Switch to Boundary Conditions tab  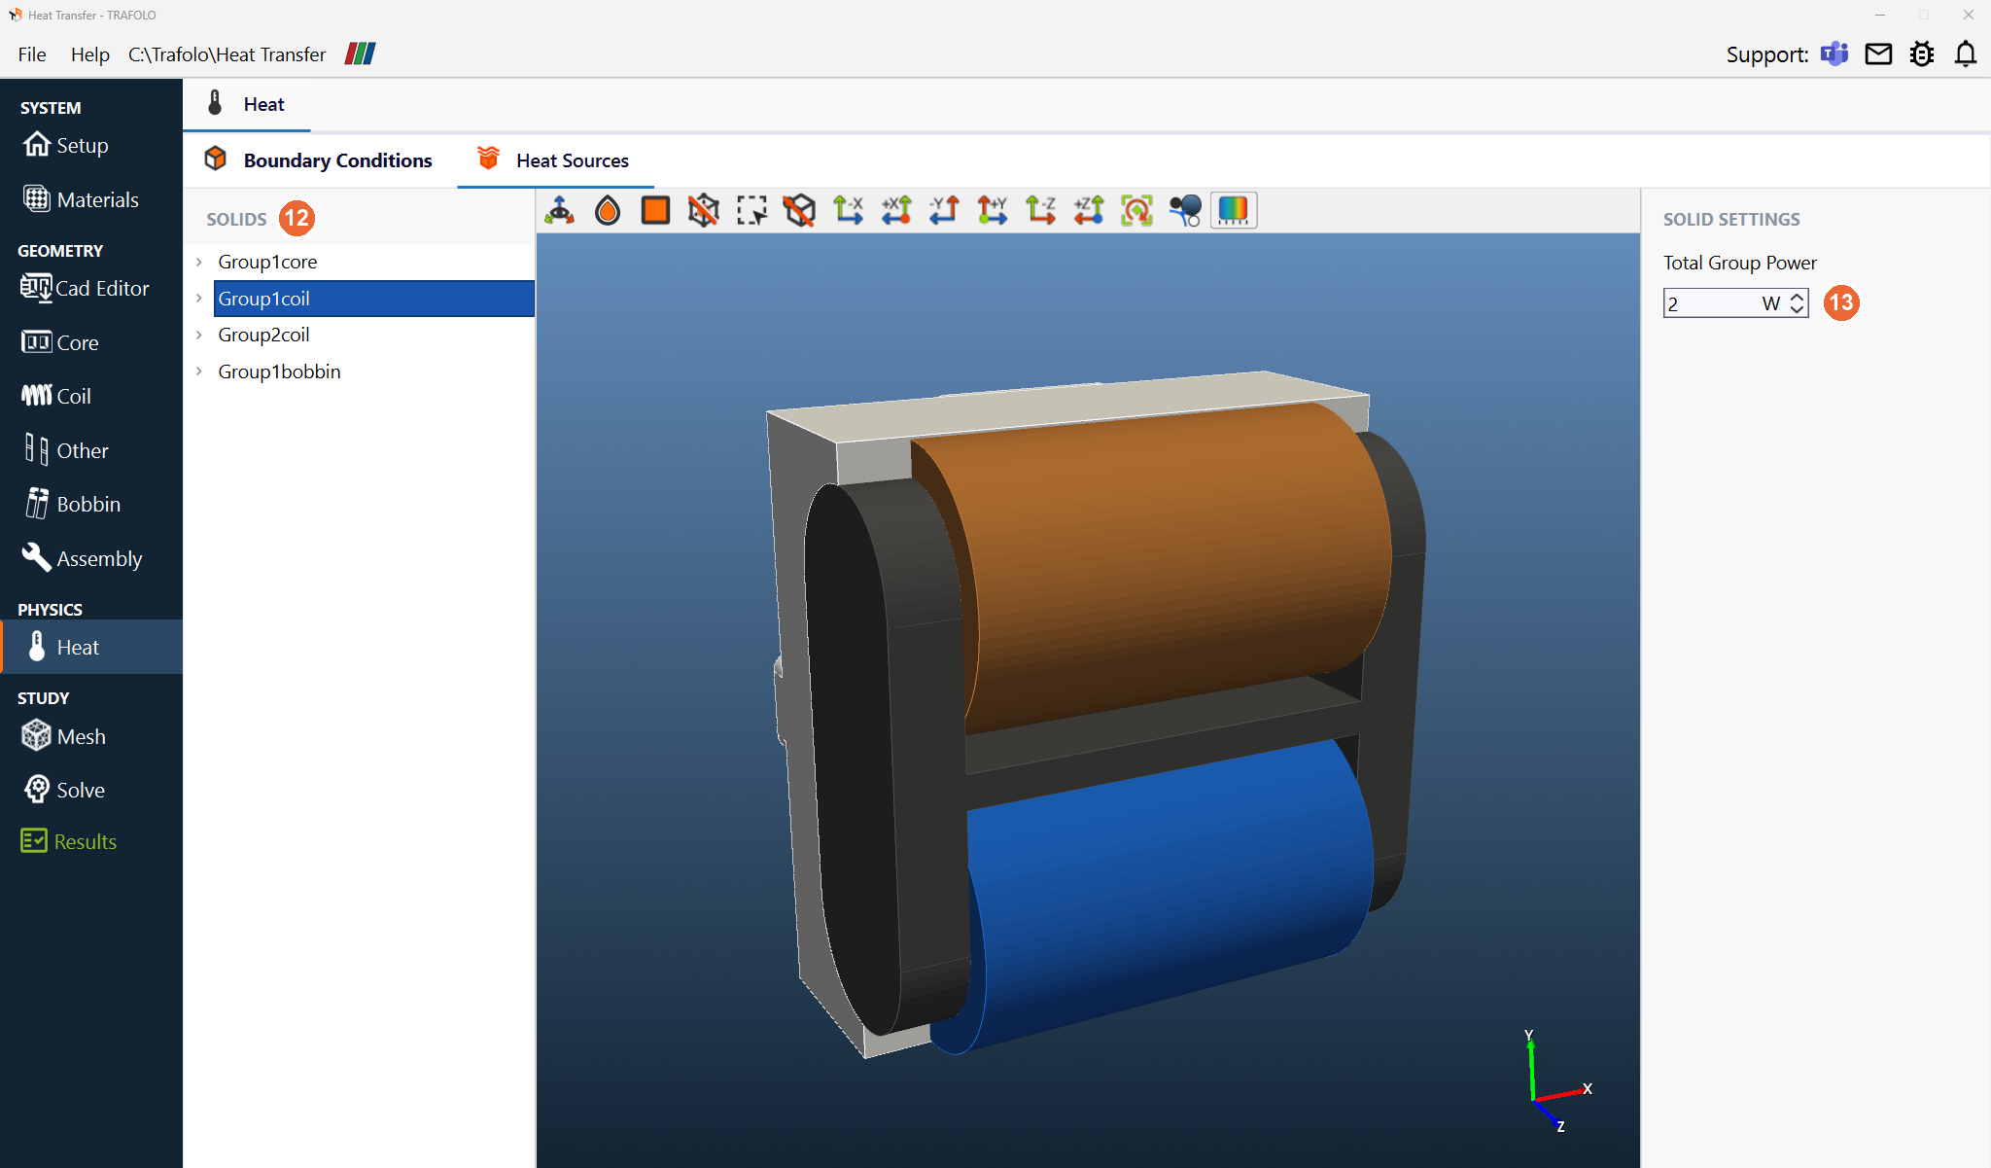pos(319,160)
